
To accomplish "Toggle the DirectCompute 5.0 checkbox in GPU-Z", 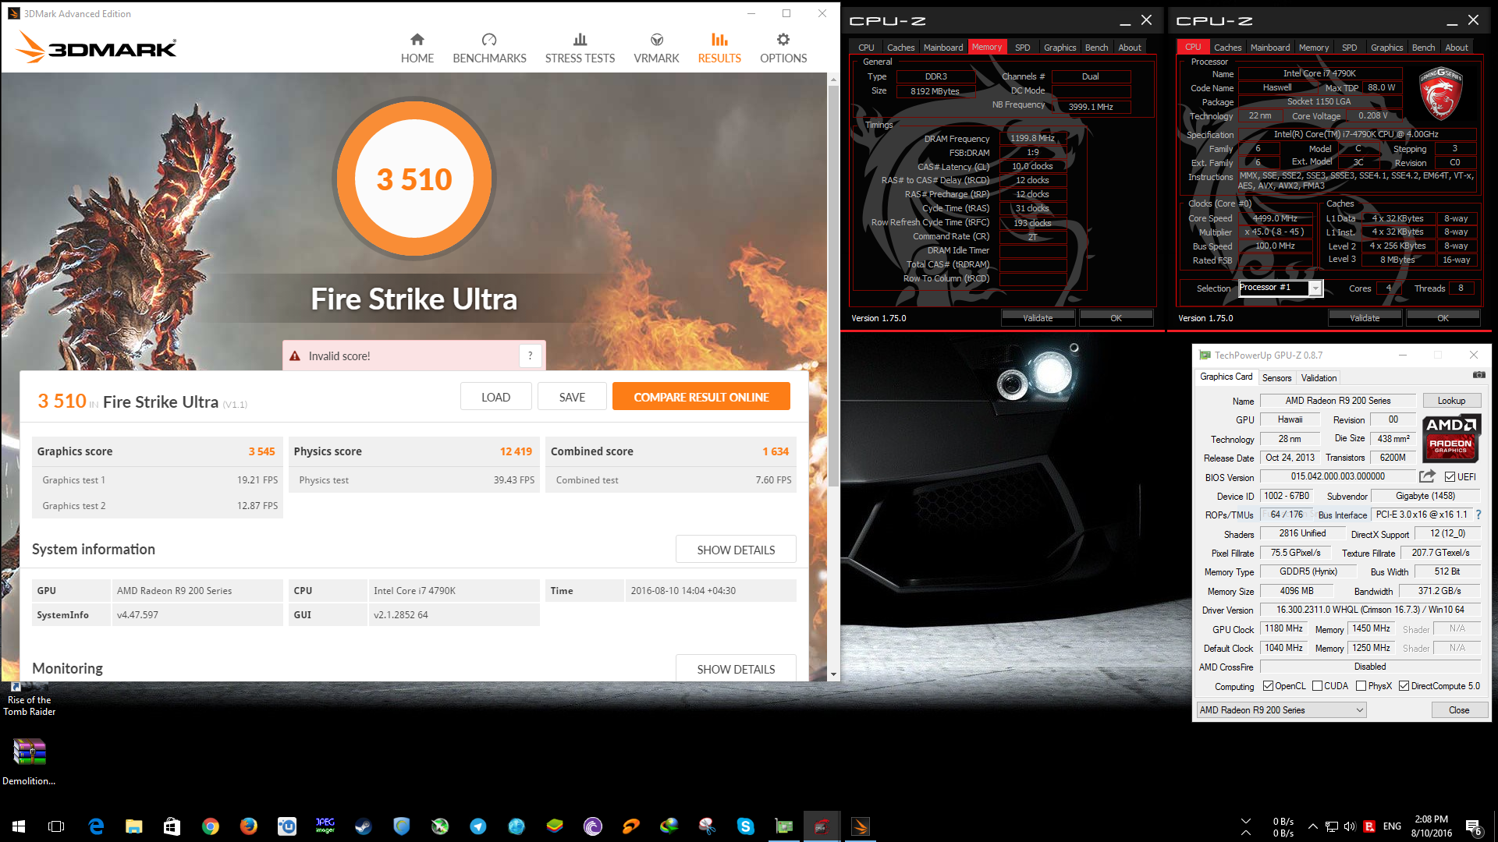I will point(1404,686).
